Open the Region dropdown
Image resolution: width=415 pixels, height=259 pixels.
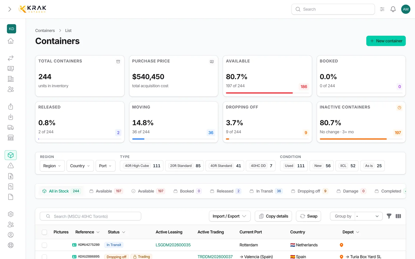tap(52, 166)
